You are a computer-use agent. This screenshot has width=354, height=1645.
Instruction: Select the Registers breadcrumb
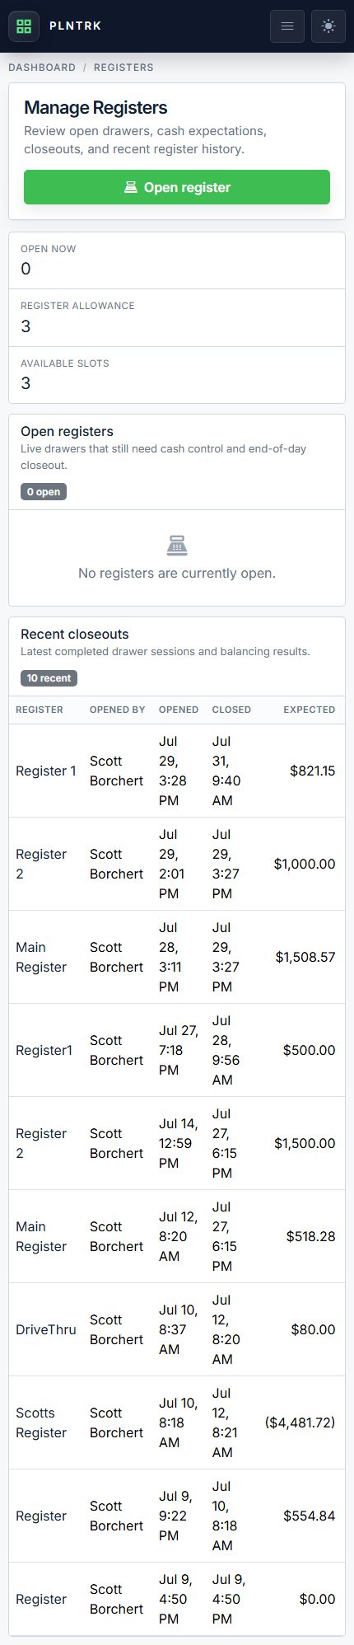pyautogui.click(x=123, y=68)
